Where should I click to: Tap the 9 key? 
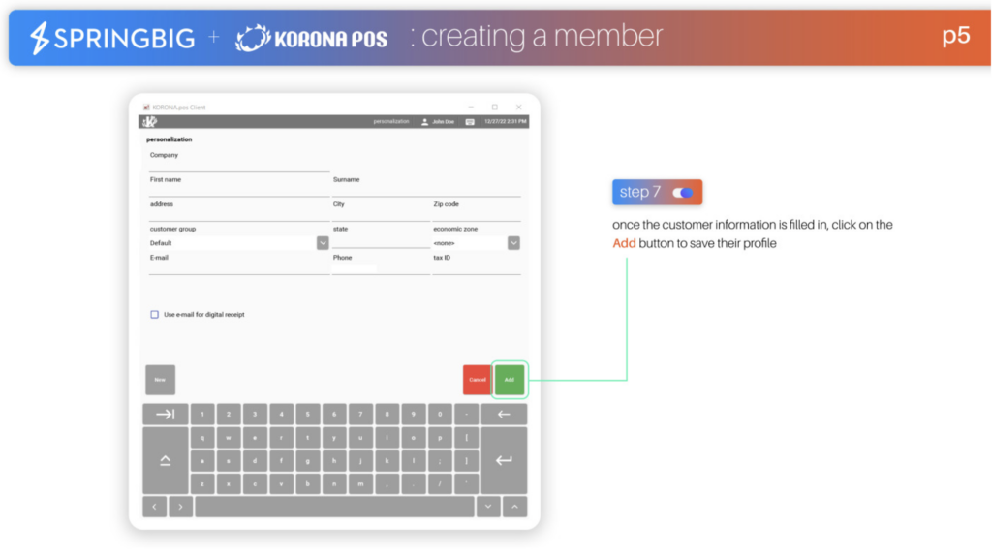[413, 414]
